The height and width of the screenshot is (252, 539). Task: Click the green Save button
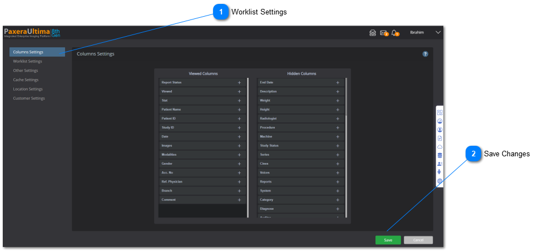[388, 240]
